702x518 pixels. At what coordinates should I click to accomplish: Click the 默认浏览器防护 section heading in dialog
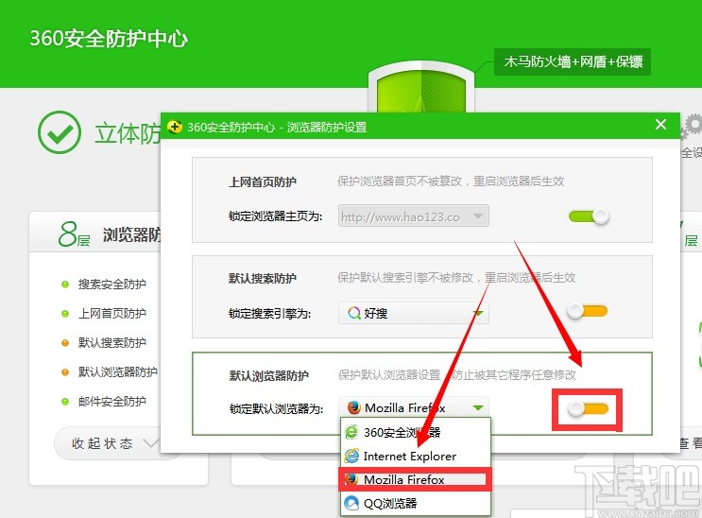pyautogui.click(x=268, y=375)
